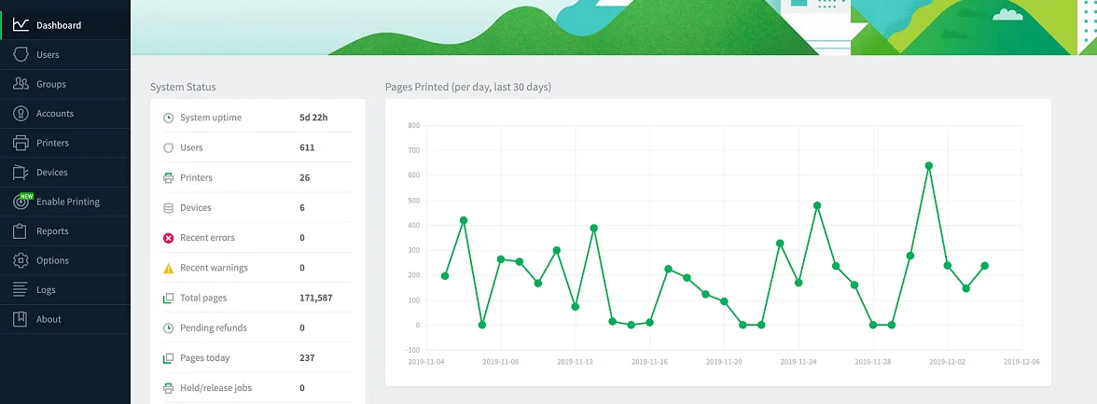
Task: Select the Devices icon in sidebar
Action: 21,172
